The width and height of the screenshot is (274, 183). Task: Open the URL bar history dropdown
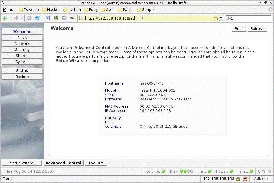pos(221,18)
